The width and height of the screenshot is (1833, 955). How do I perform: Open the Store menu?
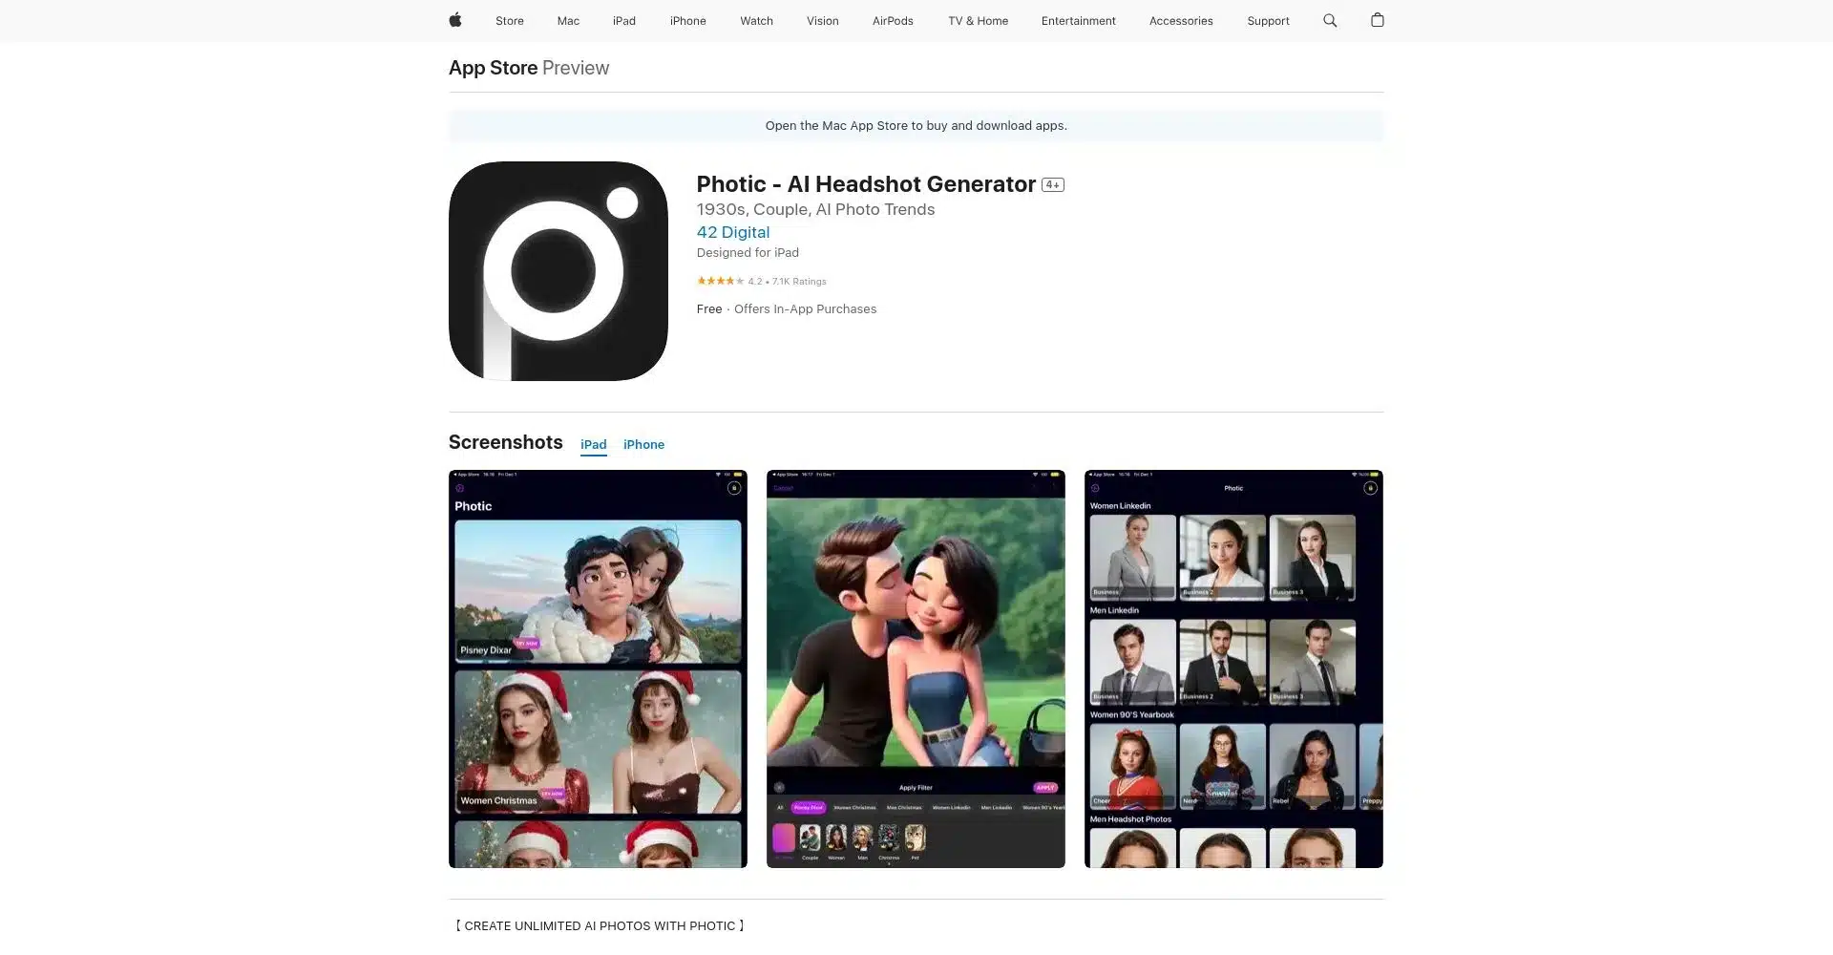click(509, 20)
